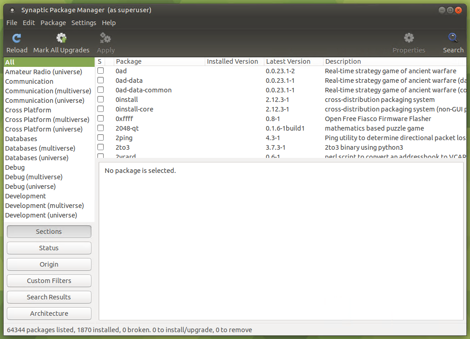The image size is (470, 339).
Task: Click the Search magnifier icon
Action: tap(453, 38)
